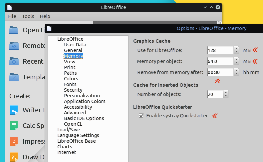Toggle Enable systray Quickstarter checkbox

(141, 115)
